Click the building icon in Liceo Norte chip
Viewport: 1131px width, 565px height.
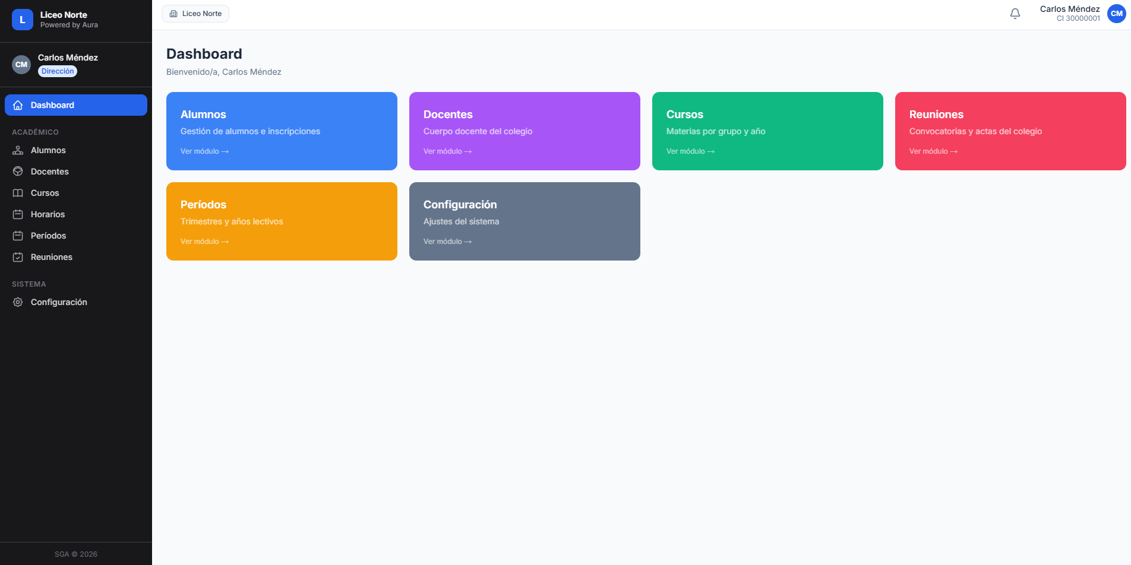tap(173, 14)
